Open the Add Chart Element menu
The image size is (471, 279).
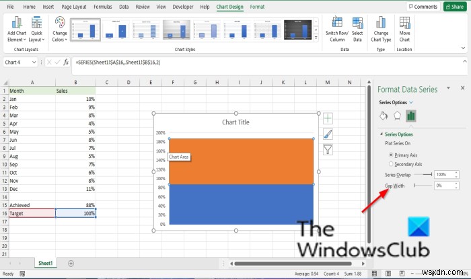click(17, 30)
